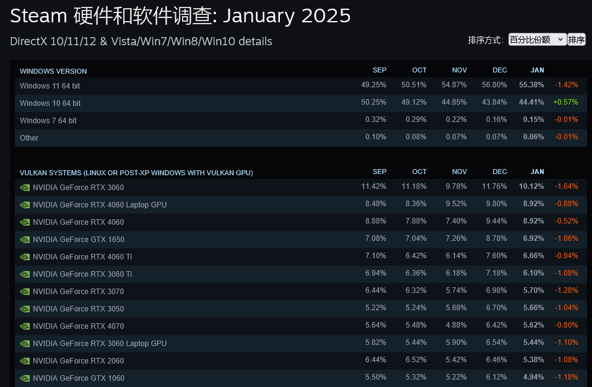Viewport: 592px width, 387px height.
Task: Click the NVIDIA logo next to RTX 4070
Action: click(25, 326)
